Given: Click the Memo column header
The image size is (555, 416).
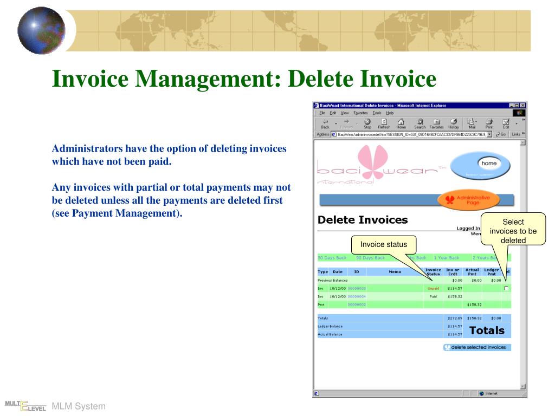Looking at the screenshot, I should click(x=395, y=272).
